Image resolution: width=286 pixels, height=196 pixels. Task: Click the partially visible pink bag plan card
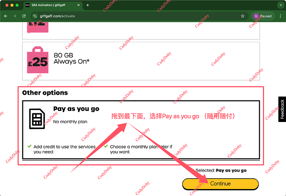tap(141, 30)
